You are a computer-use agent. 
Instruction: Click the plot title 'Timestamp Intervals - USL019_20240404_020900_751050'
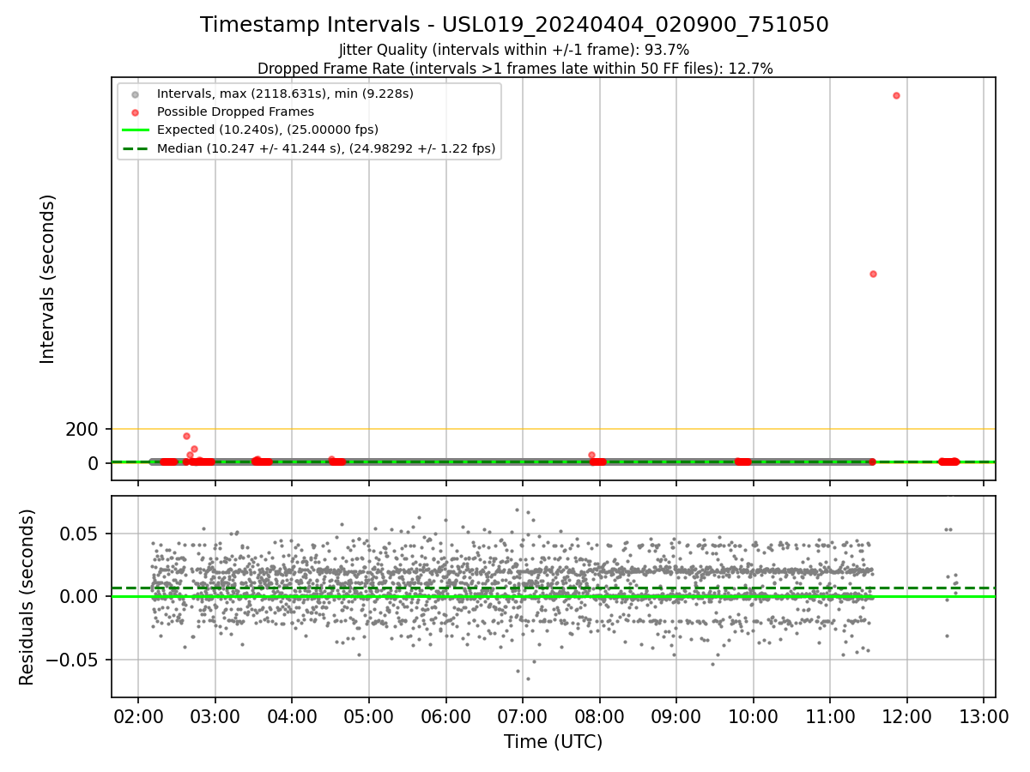point(514,25)
